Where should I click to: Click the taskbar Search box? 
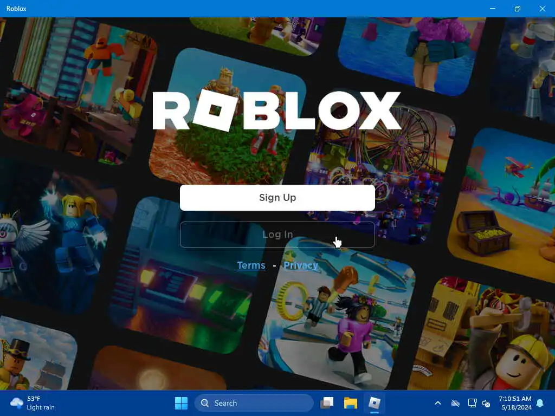pyautogui.click(x=254, y=403)
